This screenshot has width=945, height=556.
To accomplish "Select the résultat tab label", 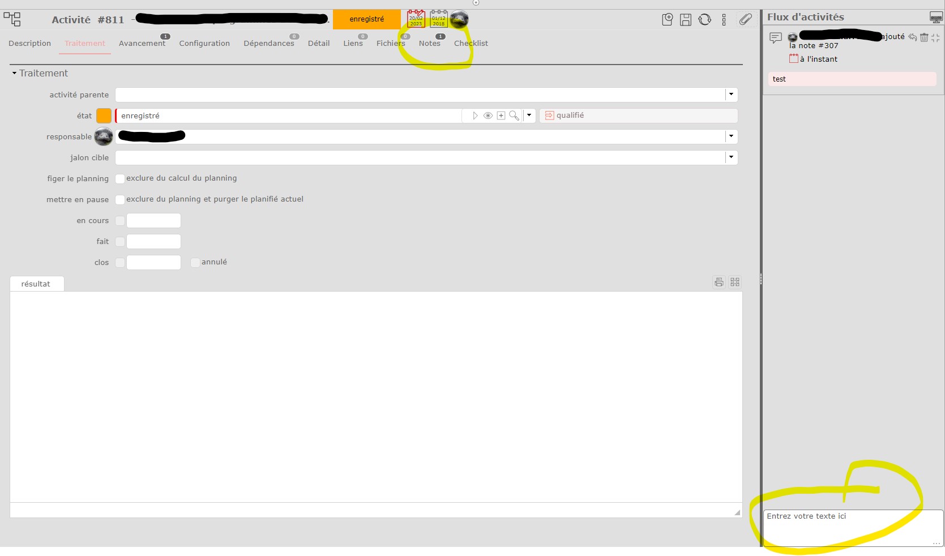I will [36, 284].
